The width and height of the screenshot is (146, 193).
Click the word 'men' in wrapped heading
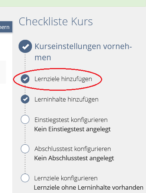tap(43, 58)
